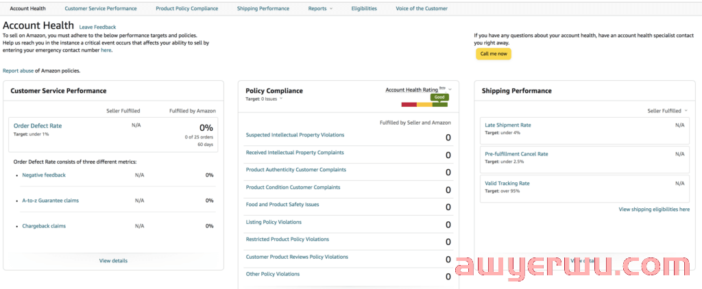Open Pre-fulfillment Cancel Rate link

coord(516,154)
